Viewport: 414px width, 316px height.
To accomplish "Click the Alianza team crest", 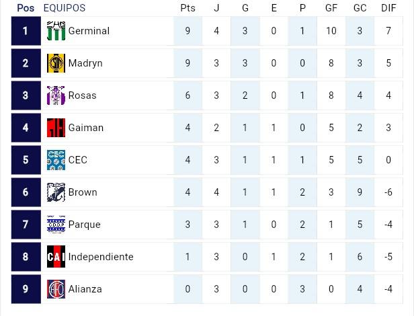I will (x=56, y=289).
